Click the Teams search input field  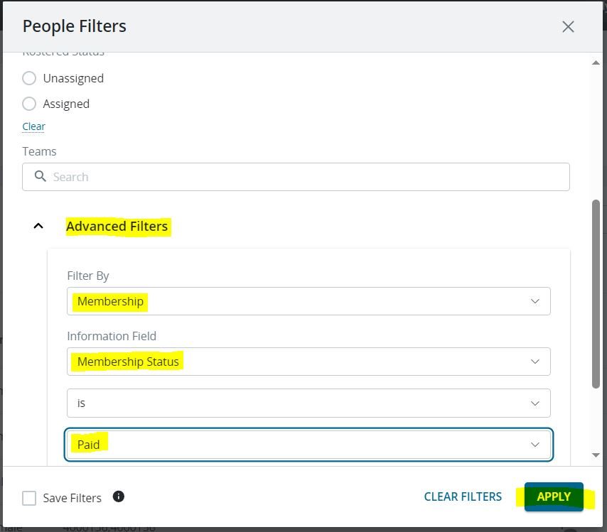click(306, 177)
